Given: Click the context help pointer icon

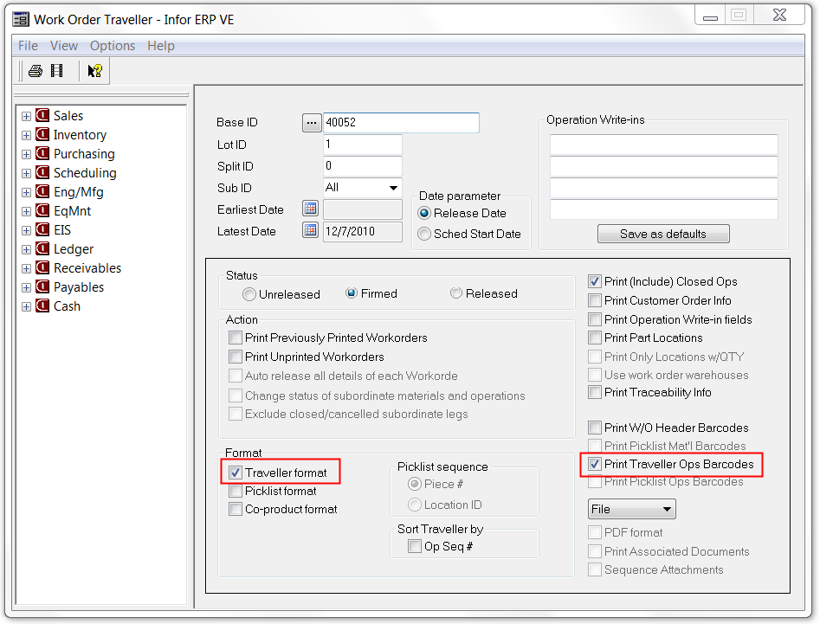Looking at the screenshot, I should click(95, 71).
